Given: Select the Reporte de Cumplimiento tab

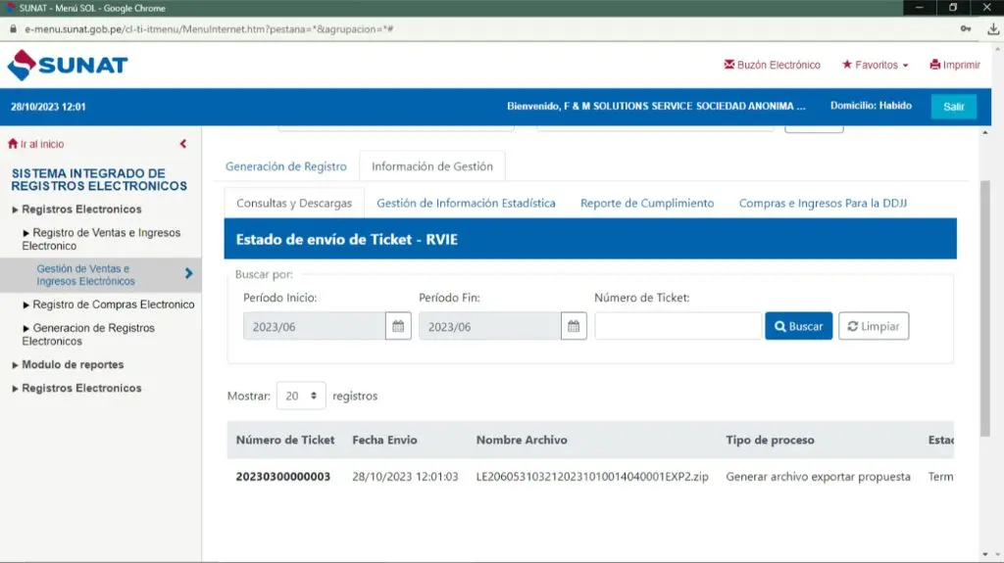Looking at the screenshot, I should click(647, 204).
